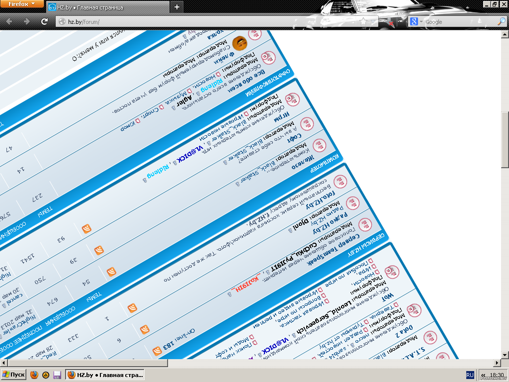
Task: Click the forum status icon beside Радио HZ.by
Action: (352, 203)
